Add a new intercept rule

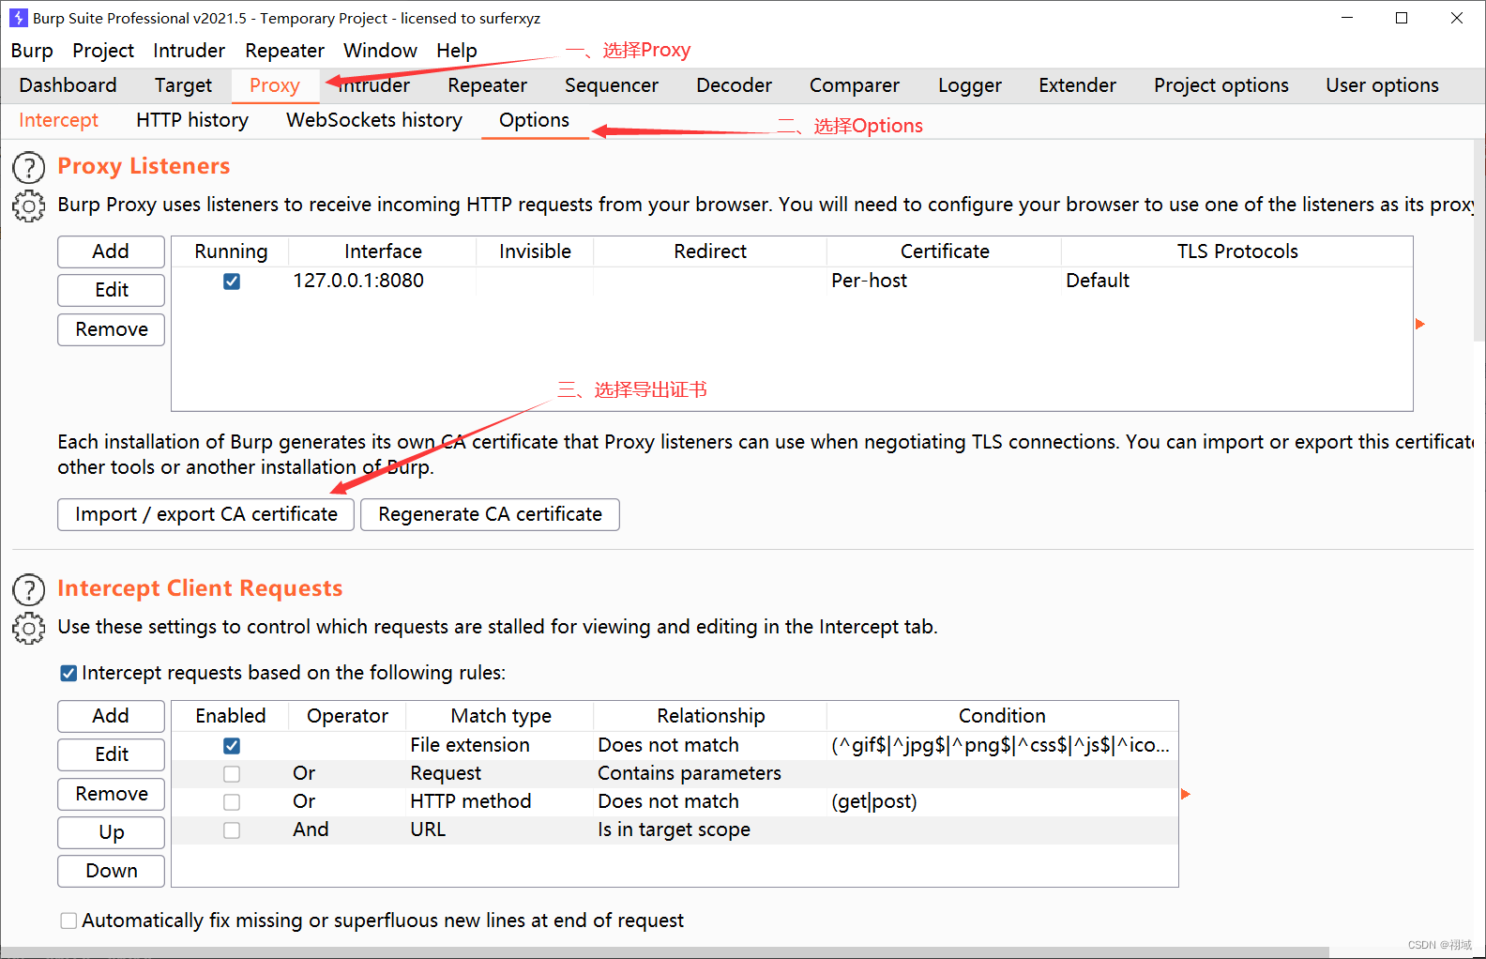tap(111, 716)
